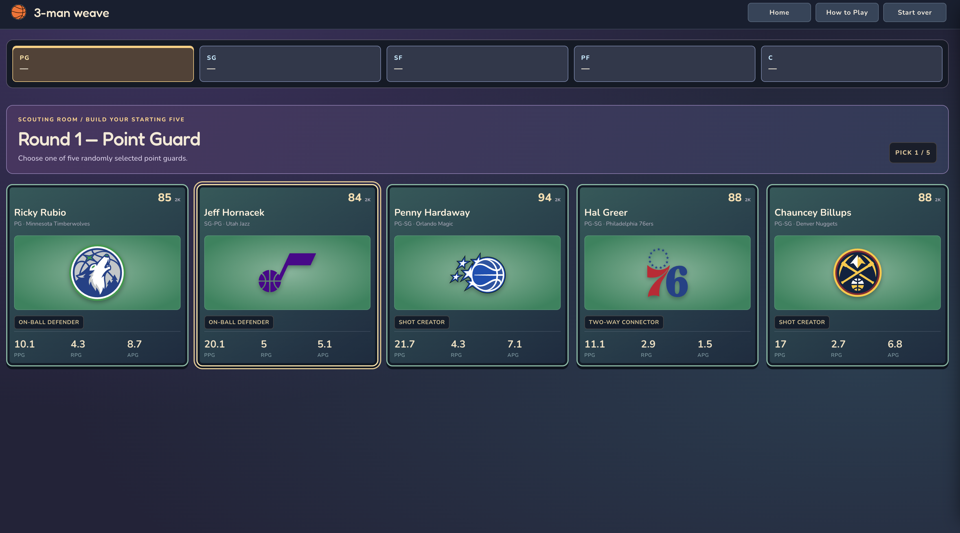Click the Orlando Magic logo
Viewport: 960px width, 533px height.
[477, 273]
